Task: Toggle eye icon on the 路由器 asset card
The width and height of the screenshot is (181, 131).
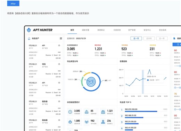Action: 59,120
